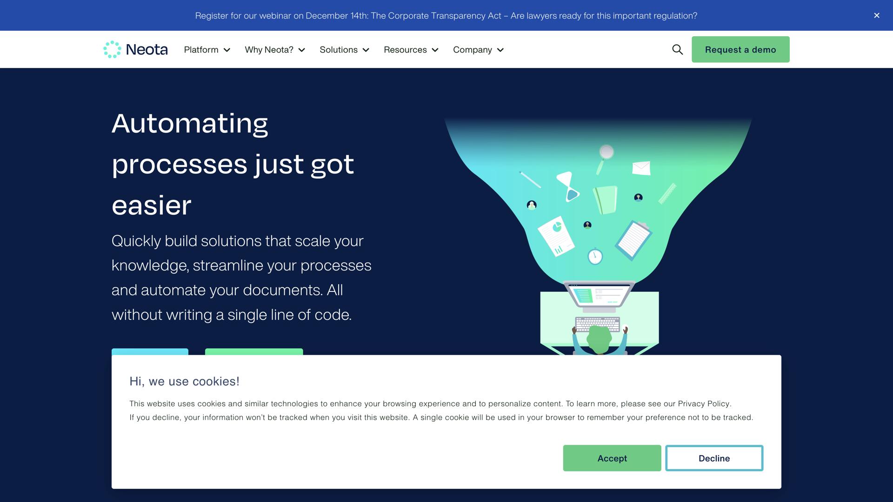Dismiss the webinar banner with X
This screenshot has width=893, height=502.
click(x=876, y=15)
